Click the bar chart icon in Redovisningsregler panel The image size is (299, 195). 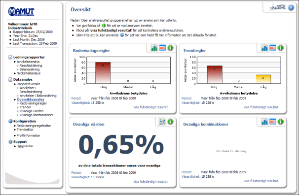[154, 48]
